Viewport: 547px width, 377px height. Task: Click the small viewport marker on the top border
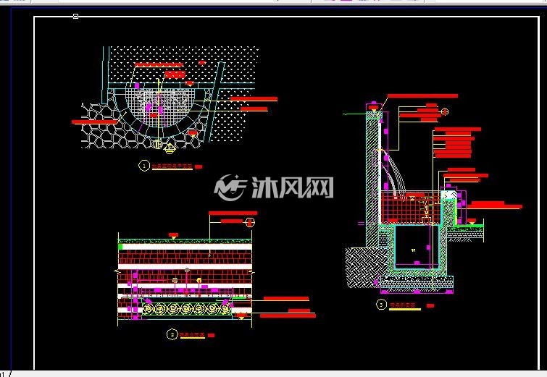(x=75, y=16)
